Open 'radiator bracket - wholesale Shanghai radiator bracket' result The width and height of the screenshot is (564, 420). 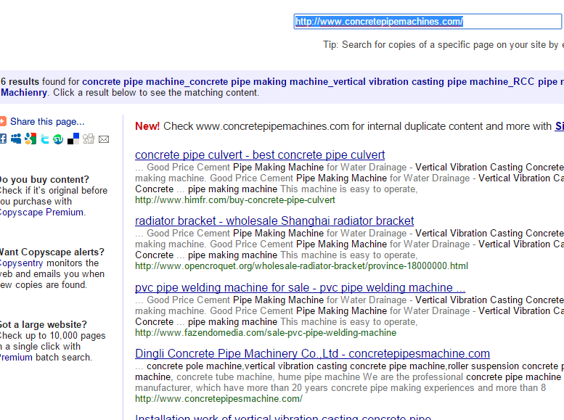pos(274,221)
